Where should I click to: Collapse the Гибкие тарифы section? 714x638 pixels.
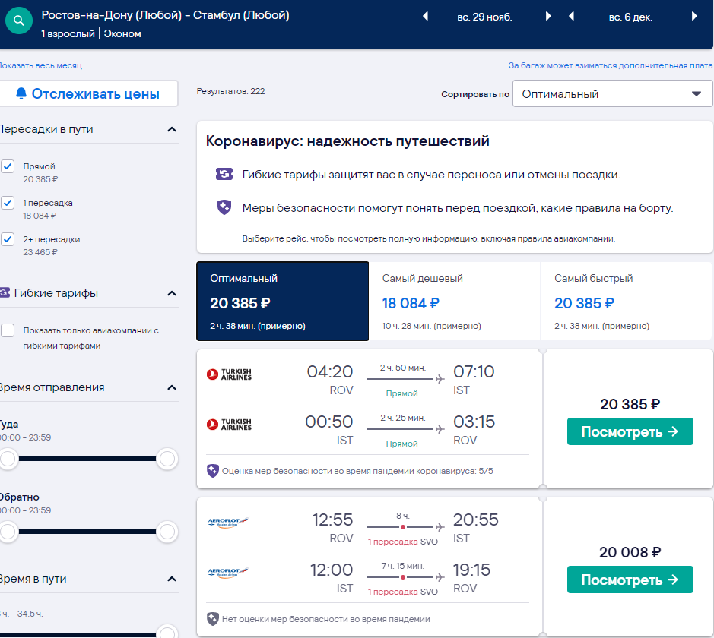(172, 293)
